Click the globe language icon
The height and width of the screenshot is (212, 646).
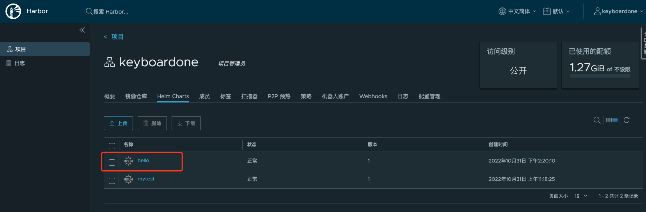coord(502,11)
